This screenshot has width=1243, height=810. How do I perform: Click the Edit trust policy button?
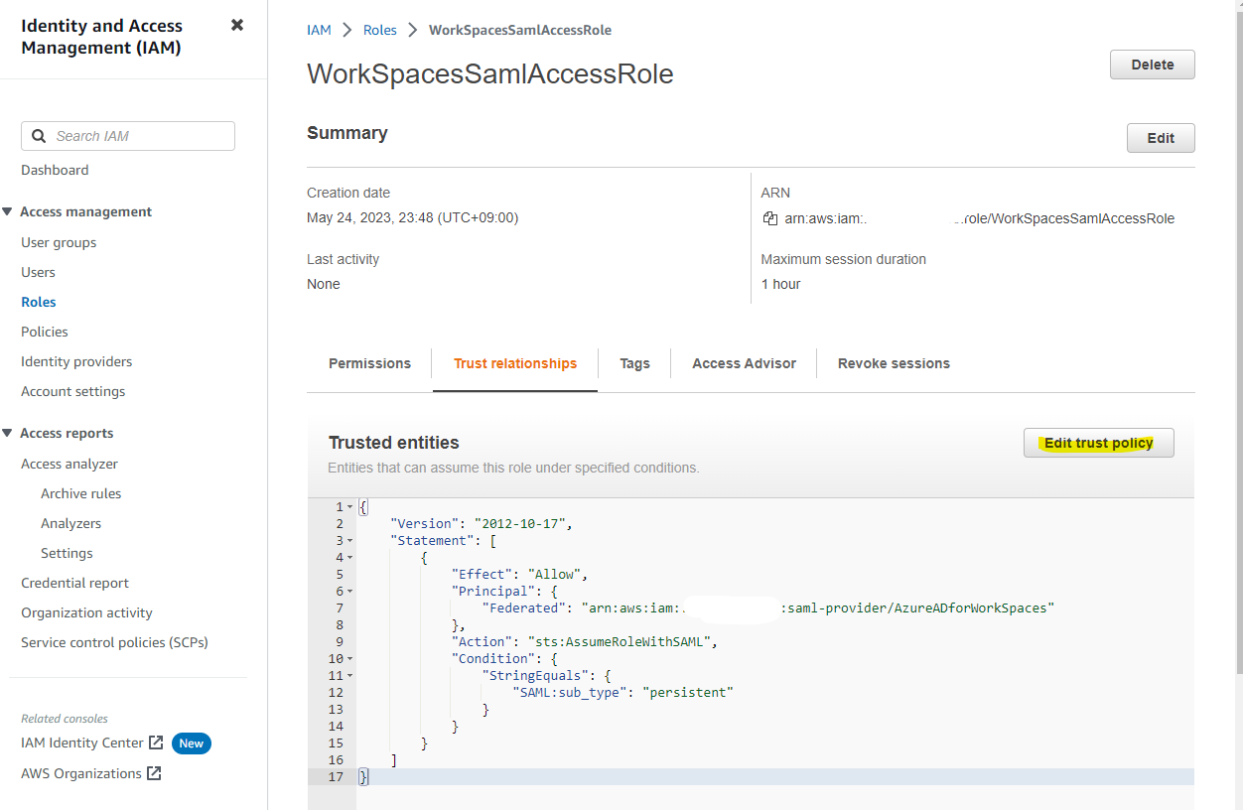pyautogui.click(x=1098, y=442)
